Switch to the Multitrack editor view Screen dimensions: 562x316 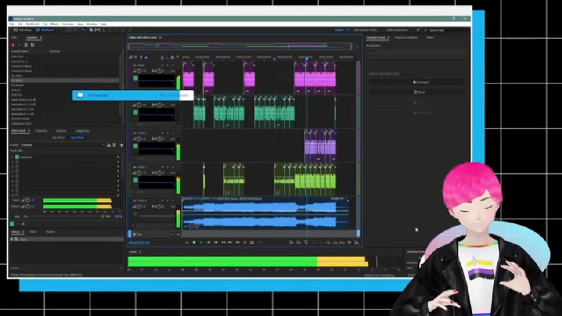click(45, 30)
